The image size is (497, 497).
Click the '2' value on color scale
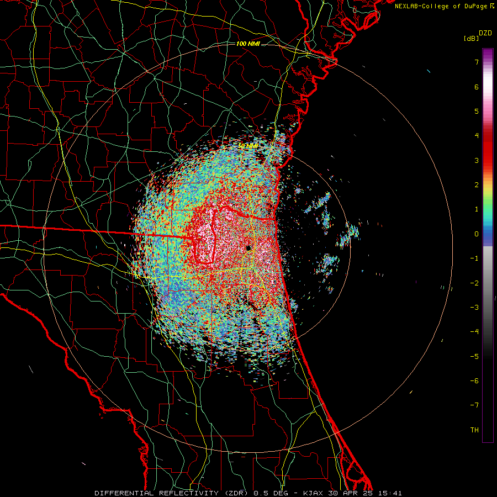(x=477, y=185)
